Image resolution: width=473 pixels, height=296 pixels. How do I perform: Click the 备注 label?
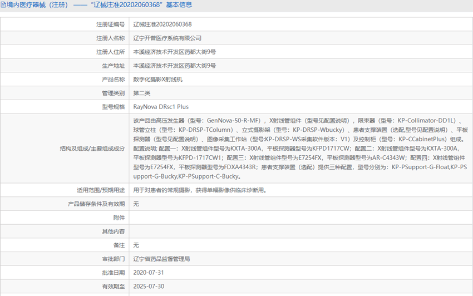(119, 245)
